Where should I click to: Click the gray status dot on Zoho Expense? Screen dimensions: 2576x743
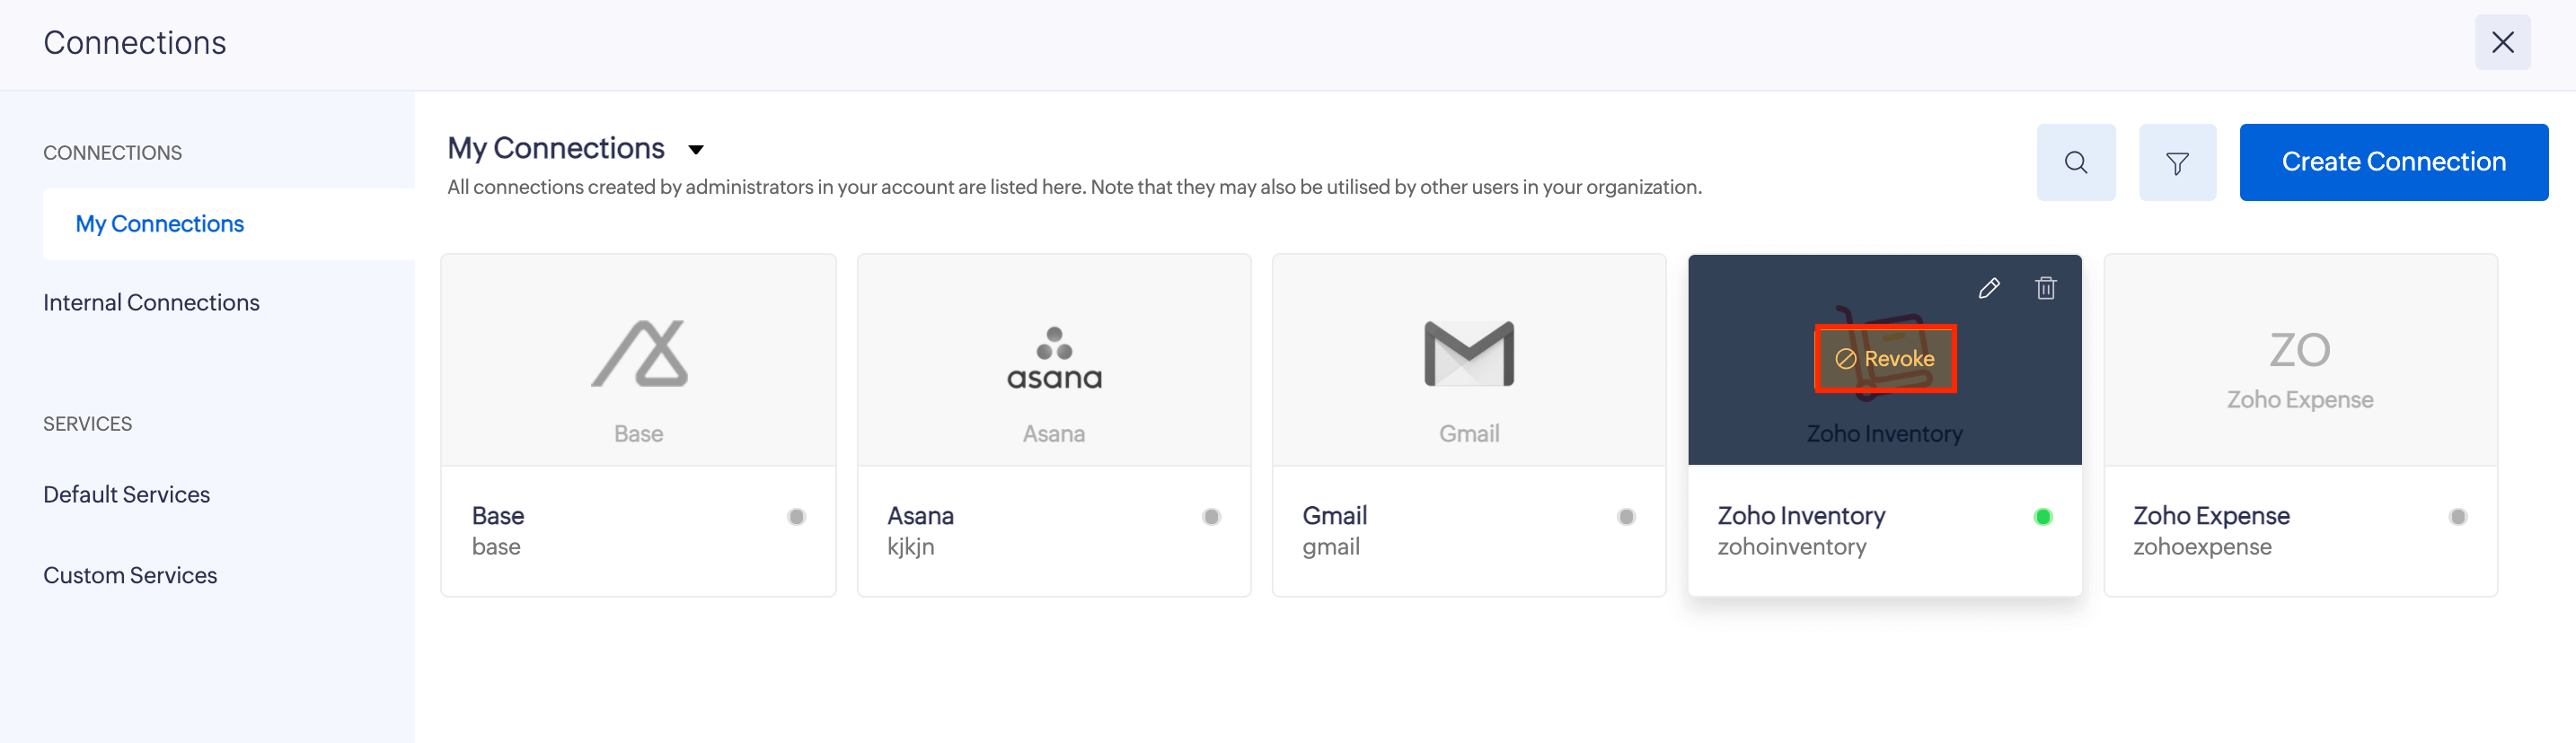coord(2457,516)
